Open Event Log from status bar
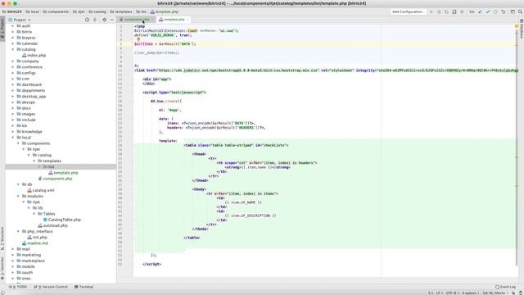 506,287
